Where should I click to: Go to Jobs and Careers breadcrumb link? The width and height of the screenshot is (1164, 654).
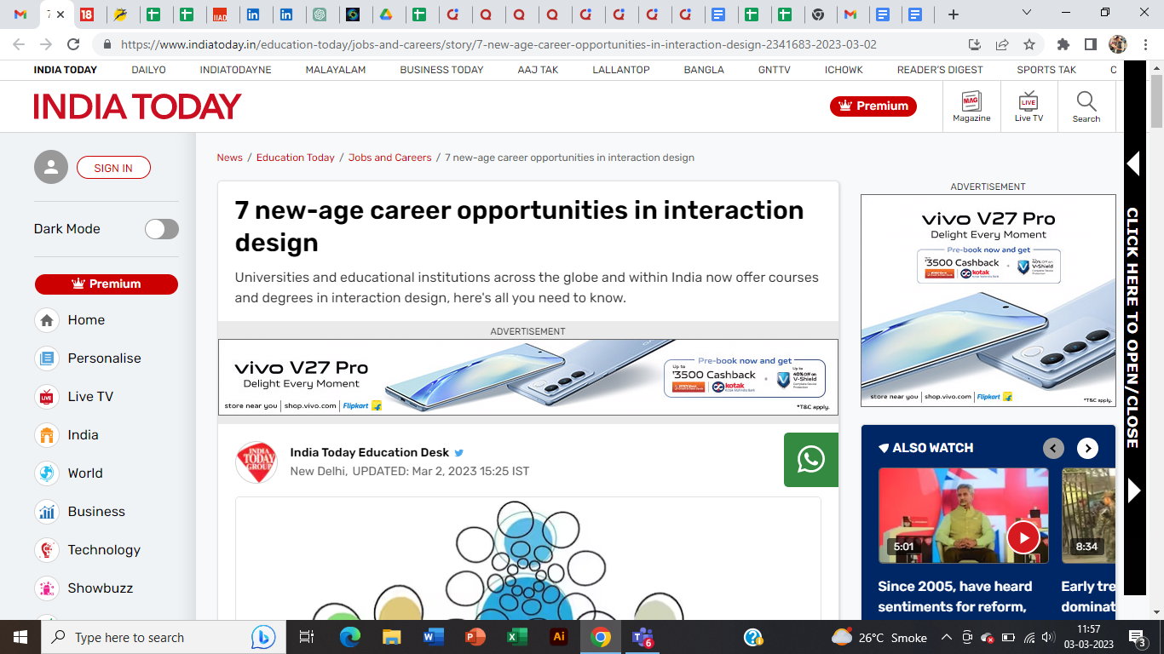point(389,158)
